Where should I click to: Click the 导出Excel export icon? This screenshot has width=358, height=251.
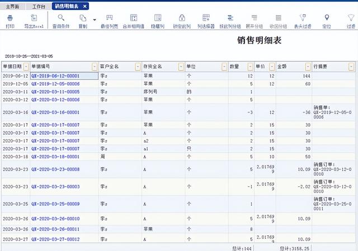(x=35, y=18)
